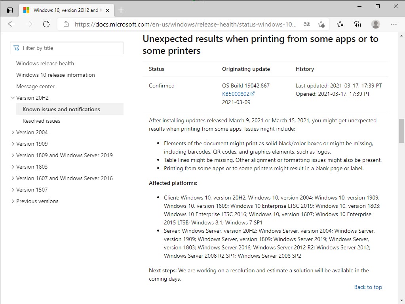Open the KB5000802 update link
This screenshot has height=304, width=405.
(236, 94)
